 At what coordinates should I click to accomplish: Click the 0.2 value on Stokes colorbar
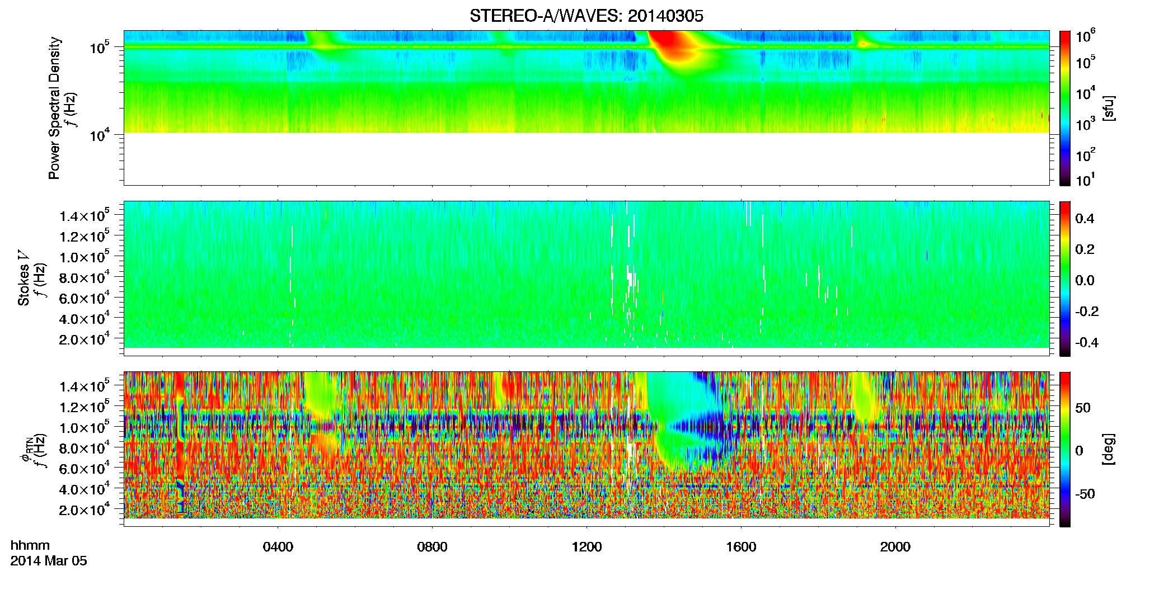coord(1085,249)
